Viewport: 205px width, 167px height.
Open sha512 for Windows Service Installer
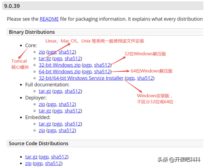145,78
